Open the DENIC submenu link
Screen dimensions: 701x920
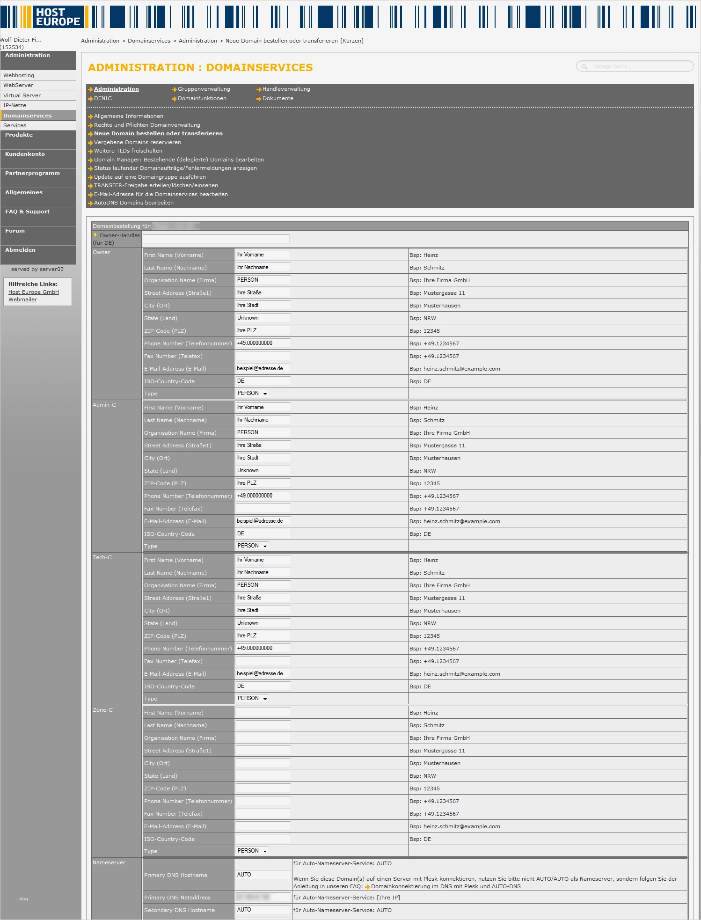pyautogui.click(x=103, y=98)
